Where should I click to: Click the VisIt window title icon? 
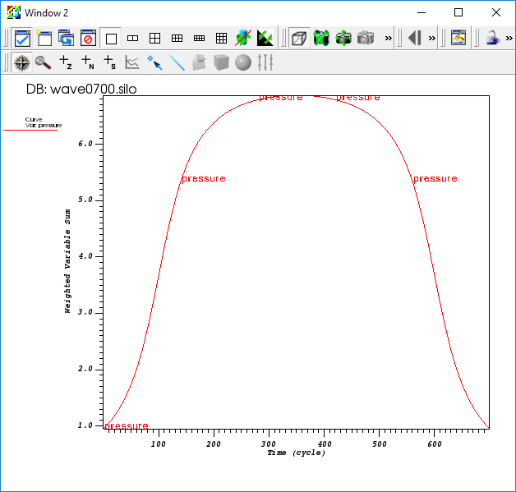point(14,13)
